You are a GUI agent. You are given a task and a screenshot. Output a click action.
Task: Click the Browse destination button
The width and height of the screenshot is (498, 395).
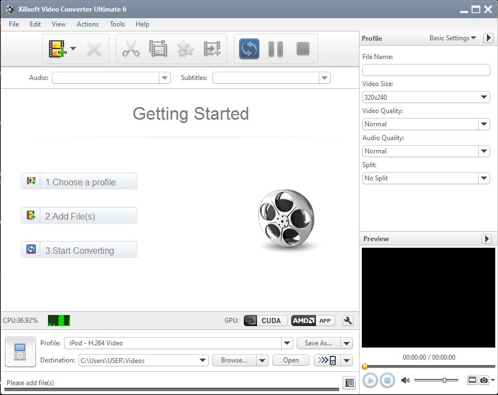tap(235, 360)
